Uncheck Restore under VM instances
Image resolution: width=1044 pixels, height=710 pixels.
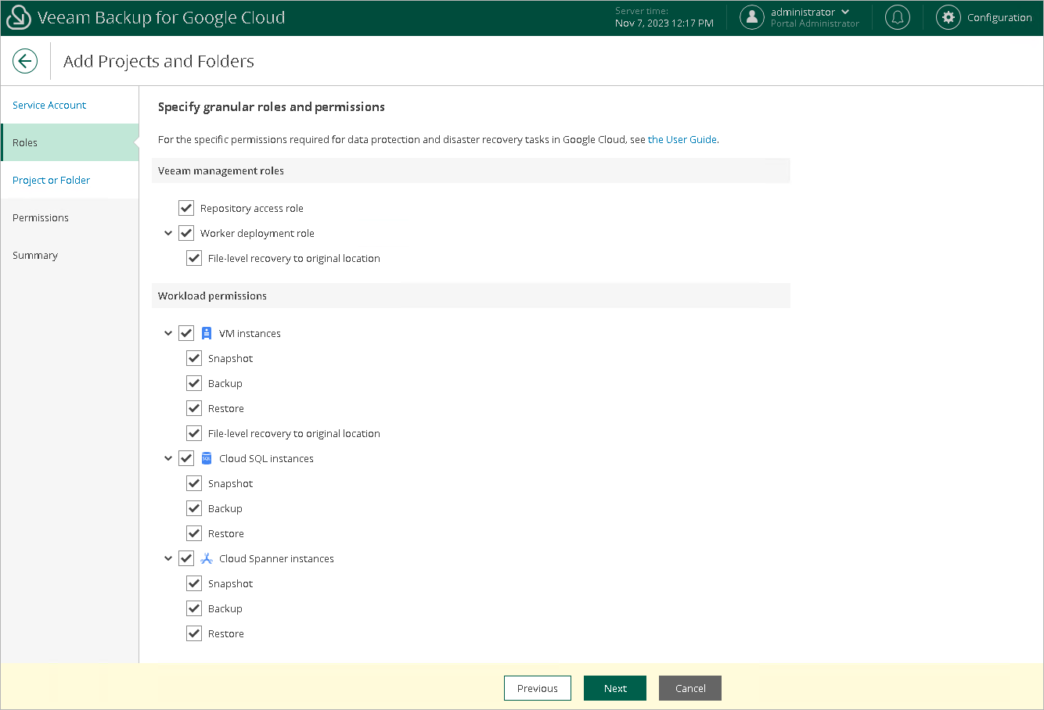pyautogui.click(x=194, y=408)
